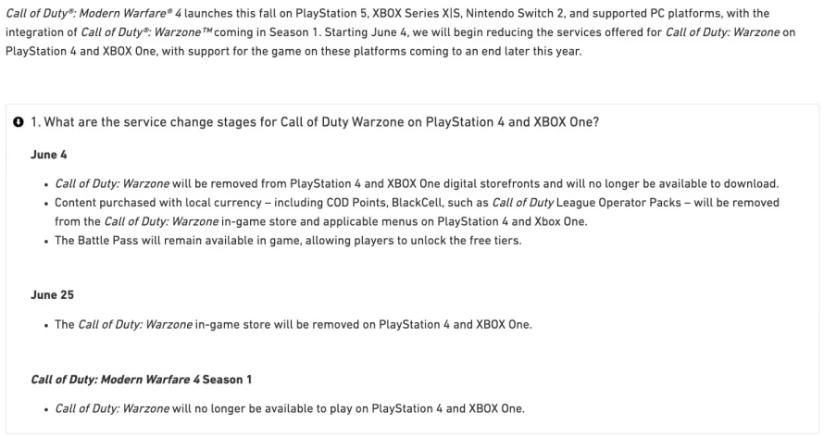Click the italic "Call of Duty®: Modern Warfare® 4" title
824x437 pixels.
pos(94,13)
